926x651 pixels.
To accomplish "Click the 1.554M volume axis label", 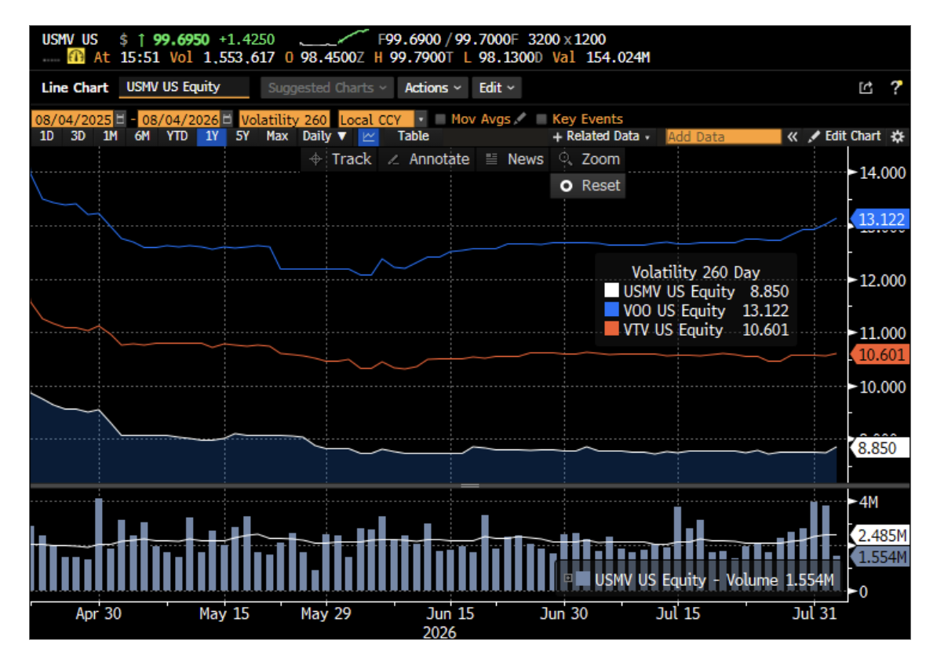I will (x=880, y=557).
